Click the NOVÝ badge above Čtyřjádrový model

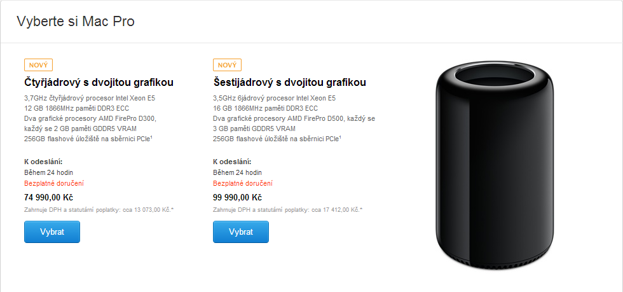[38, 65]
